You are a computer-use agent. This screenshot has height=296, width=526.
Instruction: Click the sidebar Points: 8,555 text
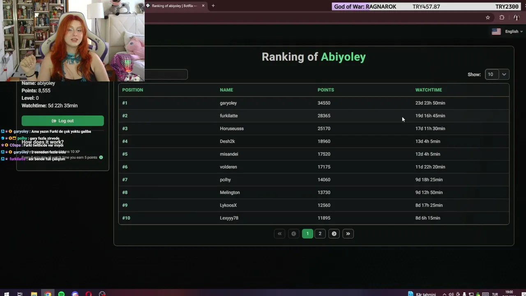coord(36,90)
